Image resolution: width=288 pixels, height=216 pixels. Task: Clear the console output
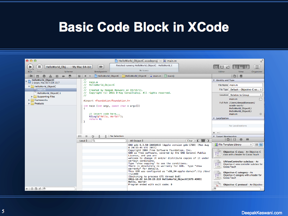click(190, 141)
